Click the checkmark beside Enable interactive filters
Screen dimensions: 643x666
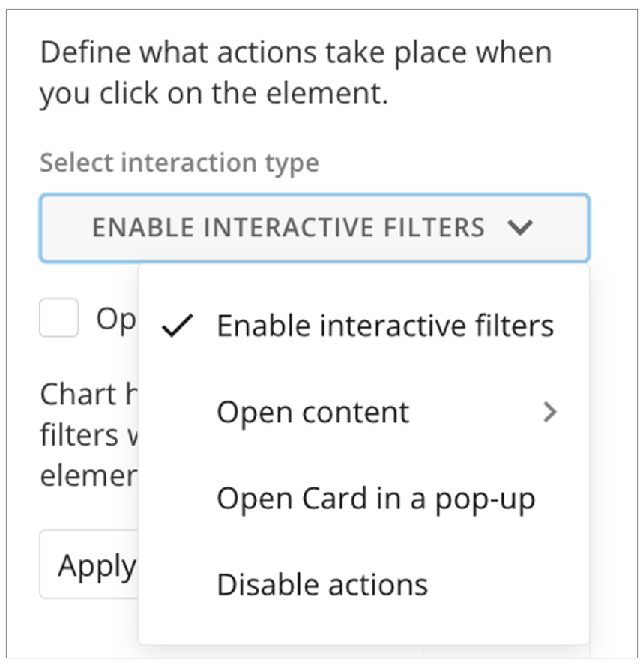[178, 326]
